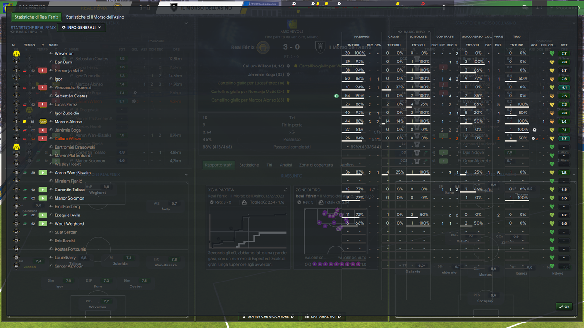Click Aaron Wan-Bissaka's green substituted-on icon
584x328 pixels.
click(x=43, y=173)
